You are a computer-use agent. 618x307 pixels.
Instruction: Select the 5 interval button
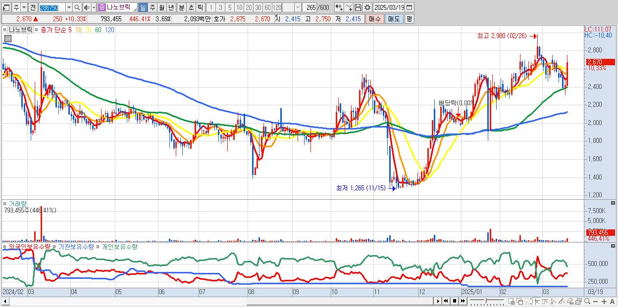point(230,7)
